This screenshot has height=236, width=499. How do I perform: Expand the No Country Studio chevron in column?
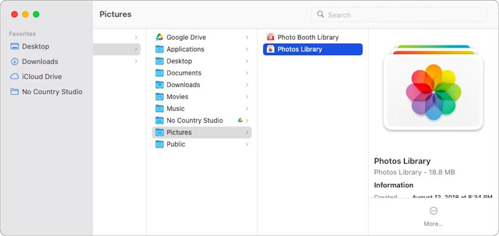(247, 120)
